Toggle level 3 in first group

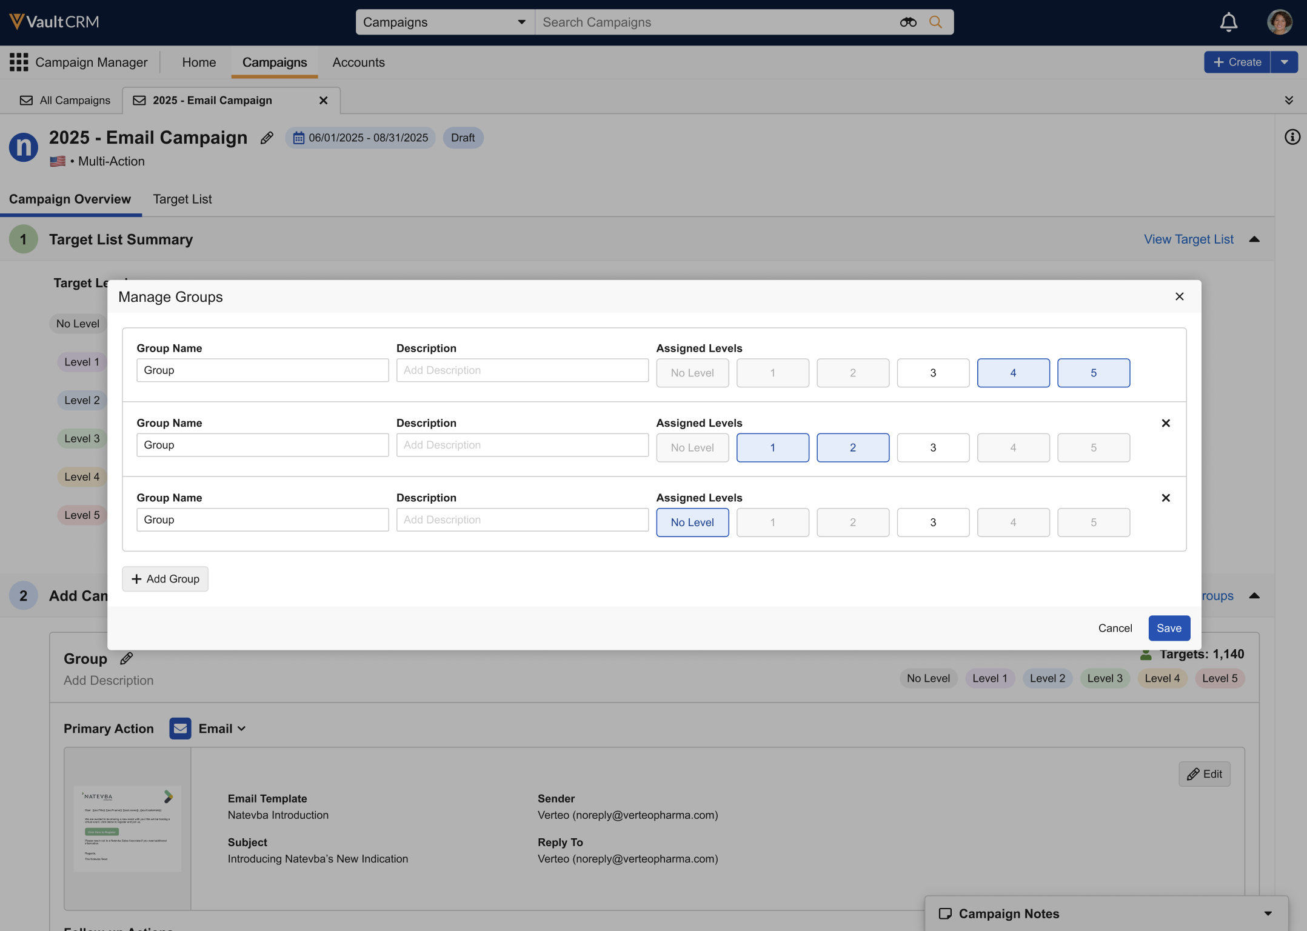click(x=932, y=373)
